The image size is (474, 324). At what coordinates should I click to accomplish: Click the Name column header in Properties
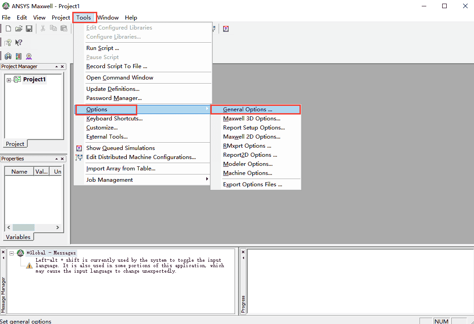coord(20,171)
